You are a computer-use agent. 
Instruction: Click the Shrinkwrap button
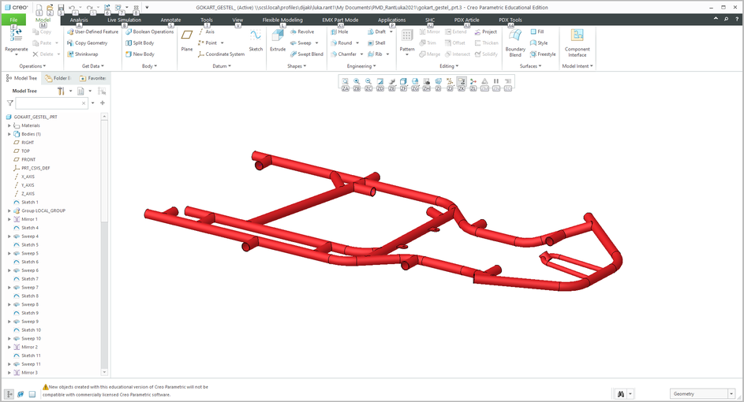pyautogui.click(x=82, y=54)
